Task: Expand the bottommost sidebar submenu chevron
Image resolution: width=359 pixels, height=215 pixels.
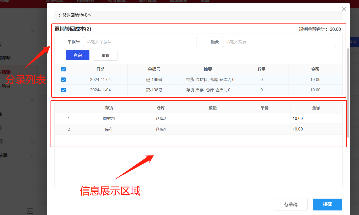Action: 32,155
